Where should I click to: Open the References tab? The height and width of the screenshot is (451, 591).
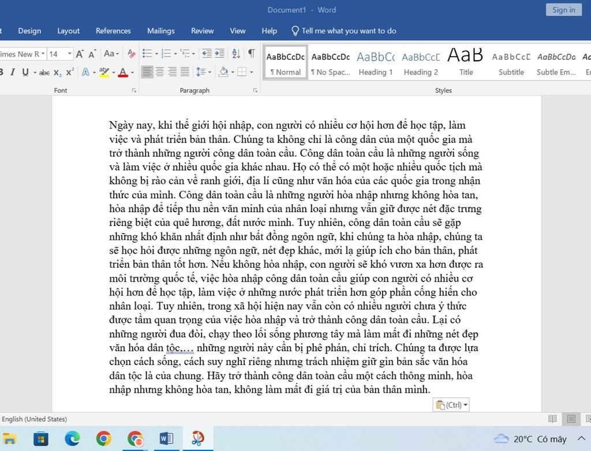click(113, 31)
